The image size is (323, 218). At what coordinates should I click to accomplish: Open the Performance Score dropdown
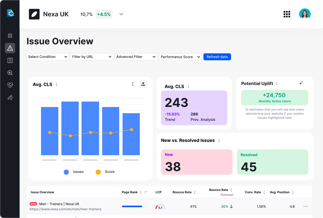tap(180, 57)
